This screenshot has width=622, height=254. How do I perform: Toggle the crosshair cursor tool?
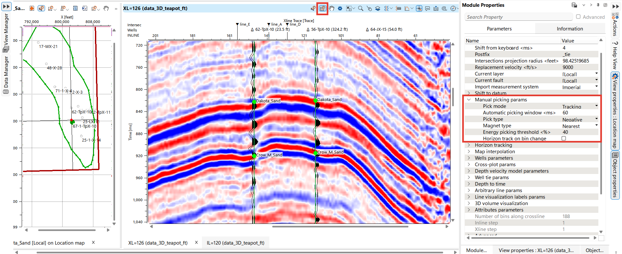coord(419,8)
